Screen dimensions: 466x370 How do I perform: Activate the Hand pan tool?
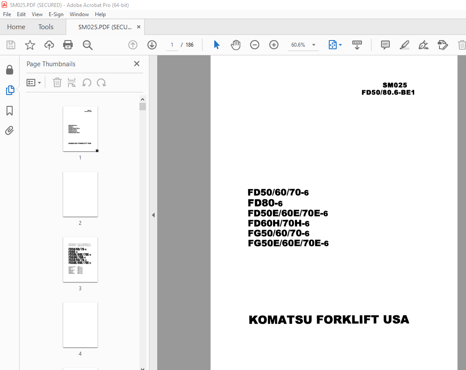coord(235,45)
